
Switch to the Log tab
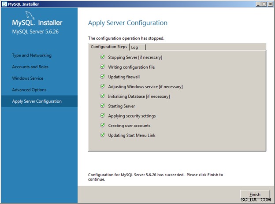pos(137,47)
